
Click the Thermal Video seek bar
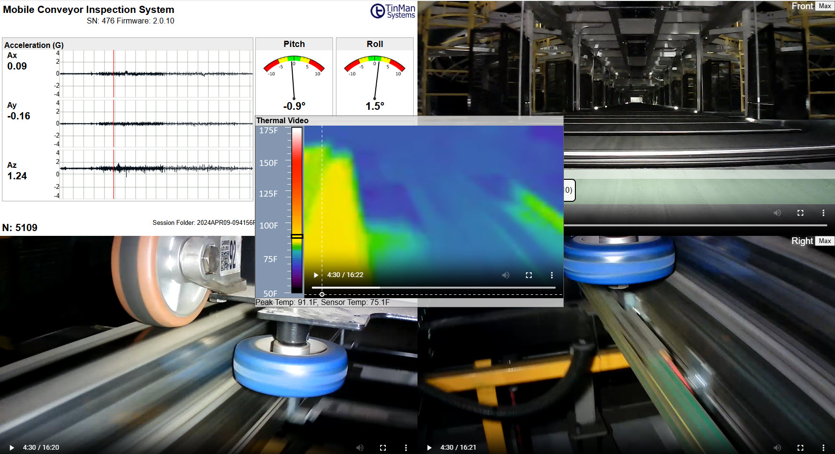(432, 288)
